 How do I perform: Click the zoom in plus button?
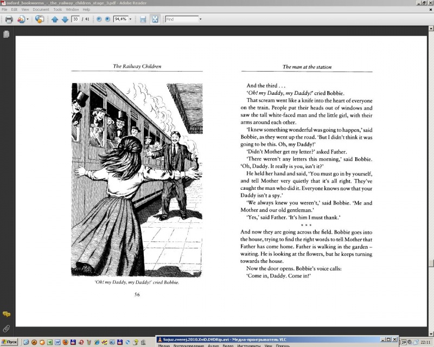pyautogui.click(x=107, y=20)
